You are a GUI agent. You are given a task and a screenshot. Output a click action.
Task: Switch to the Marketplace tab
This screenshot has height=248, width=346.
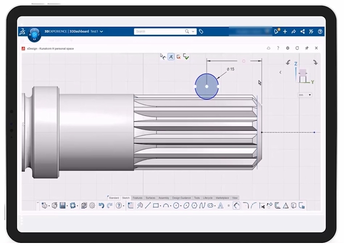click(x=222, y=198)
